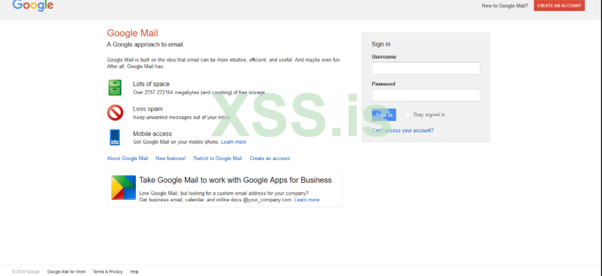This screenshot has width=602, height=276.
Task: Click the Mobile access heading
Action: [152, 134]
